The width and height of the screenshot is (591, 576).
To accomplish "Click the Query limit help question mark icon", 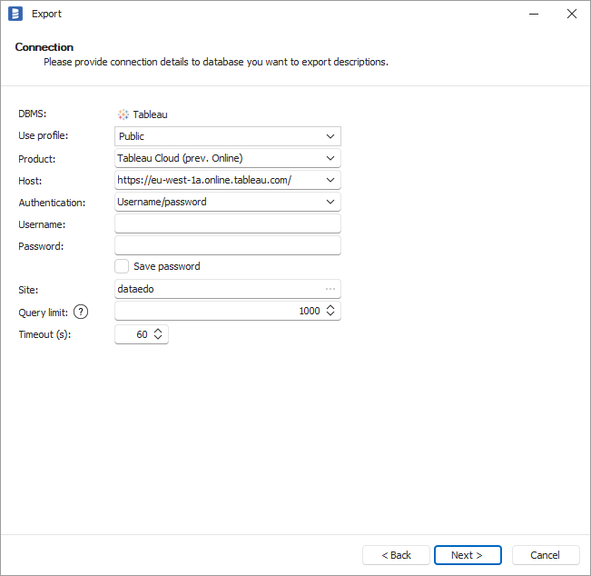I will tap(81, 312).
